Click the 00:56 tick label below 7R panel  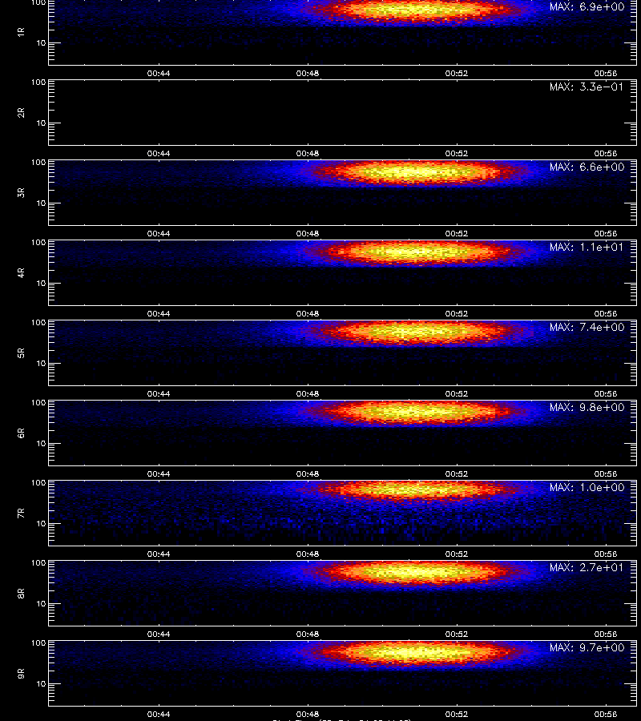pos(606,554)
